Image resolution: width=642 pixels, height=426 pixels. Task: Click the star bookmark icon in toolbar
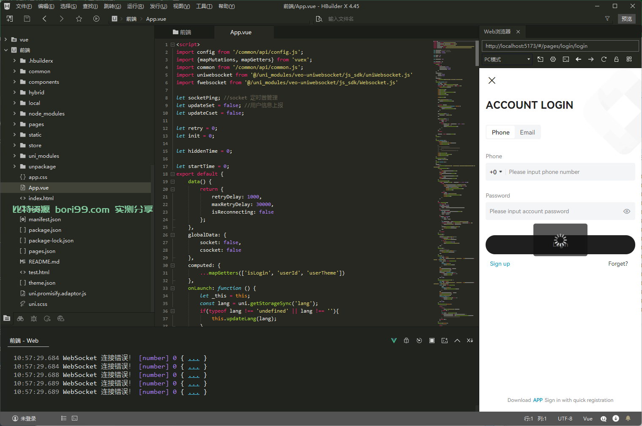(79, 19)
